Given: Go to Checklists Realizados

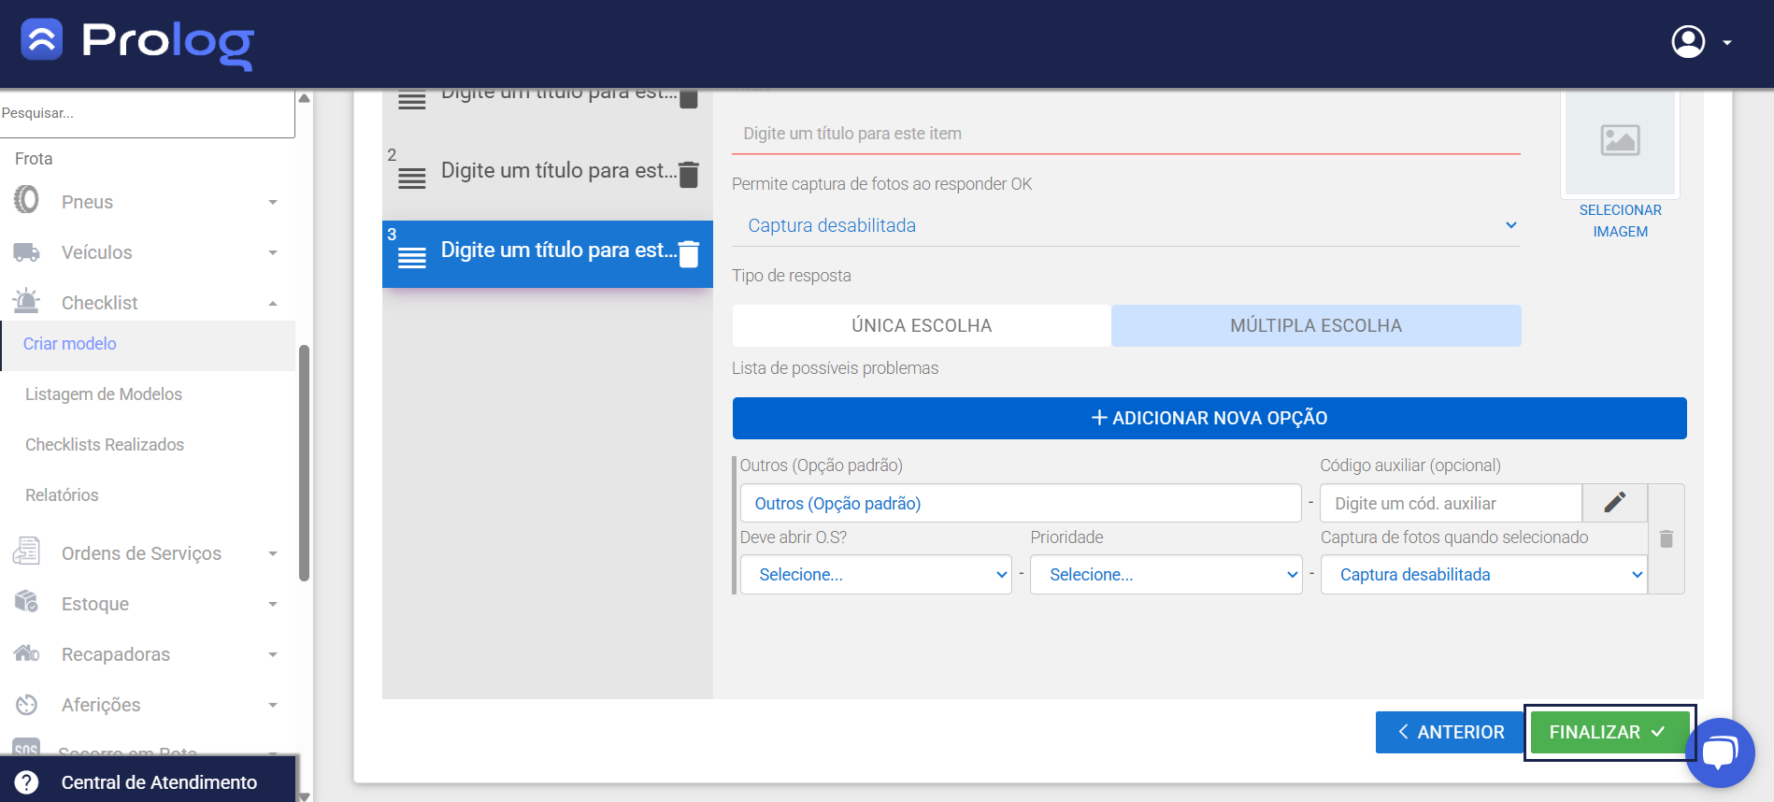Looking at the screenshot, I should pos(105,445).
